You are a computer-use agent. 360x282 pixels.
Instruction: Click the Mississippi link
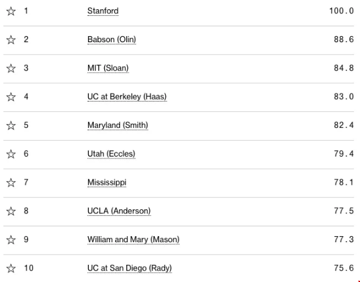click(x=107, y=182)
